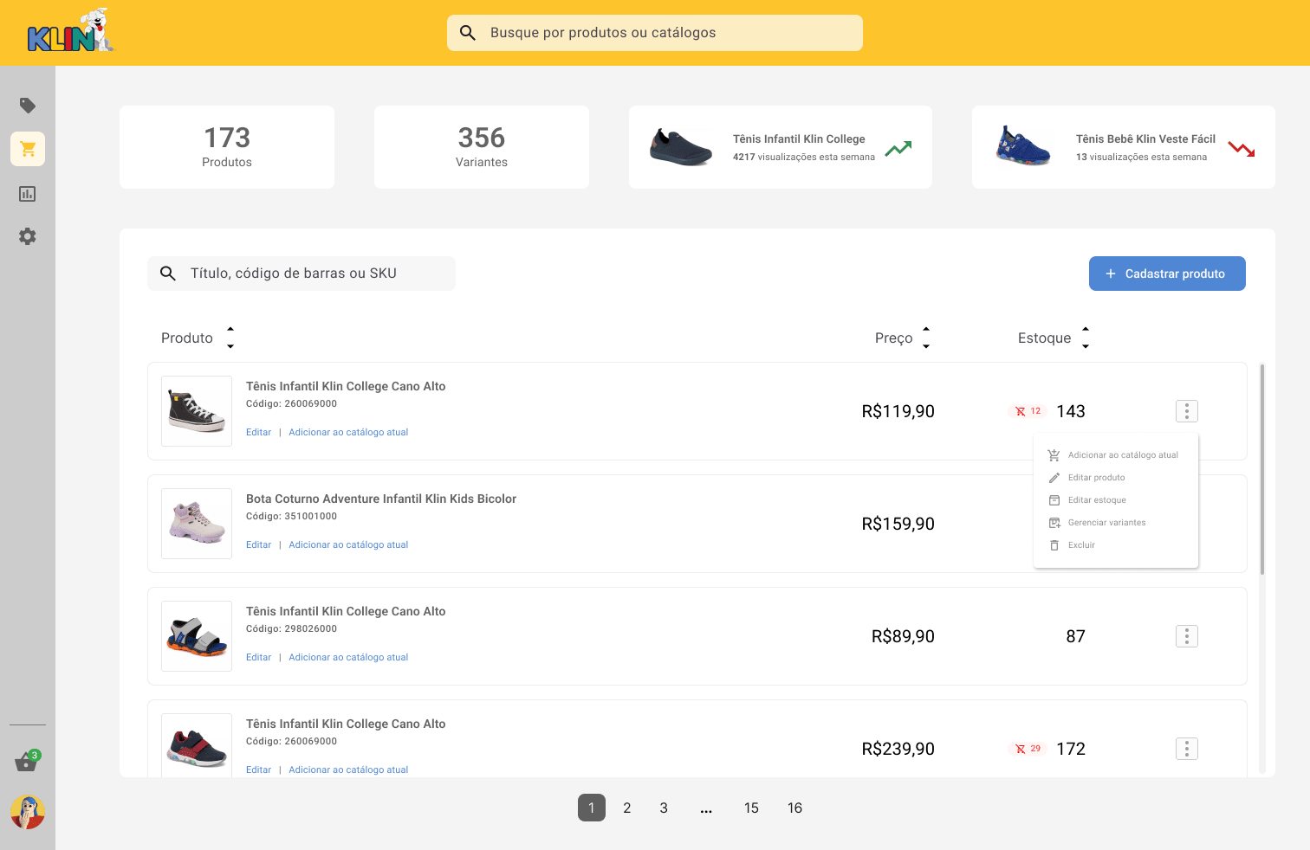The height and width of the screenshot is (850, 1310).
Task: Click the product search magnifier icon
Action: pyautogui.click(x=168, y=274)
